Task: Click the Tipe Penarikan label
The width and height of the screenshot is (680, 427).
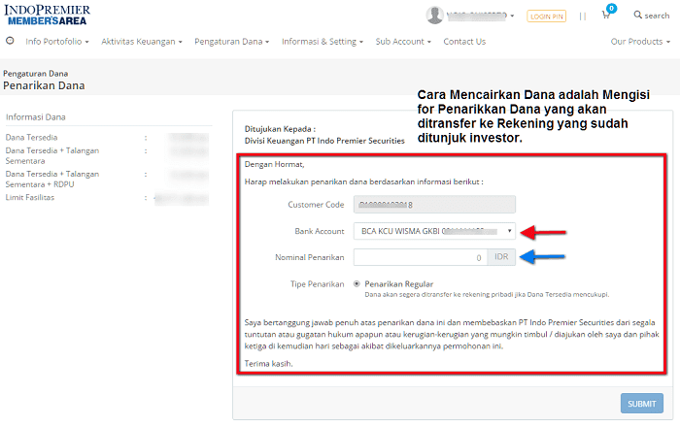Action: (317, 284)
